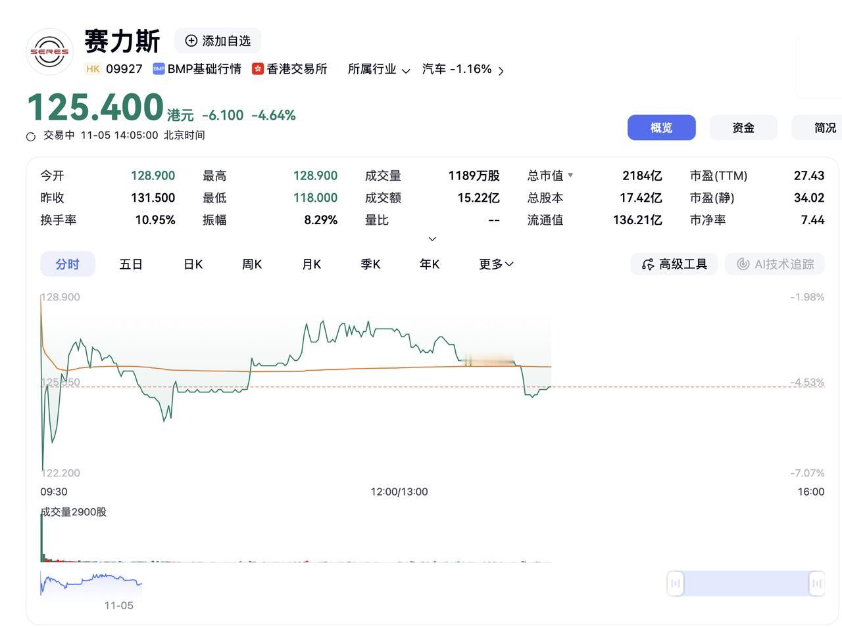
Task: Click the BMP基础行情 badge icon
Action: click(x=158, y=68)
